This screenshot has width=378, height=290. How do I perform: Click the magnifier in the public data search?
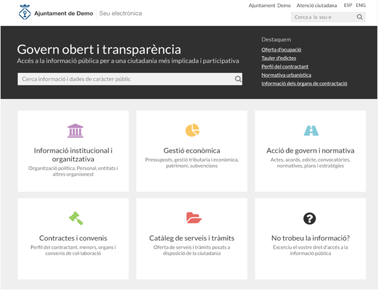pos(238,79)
